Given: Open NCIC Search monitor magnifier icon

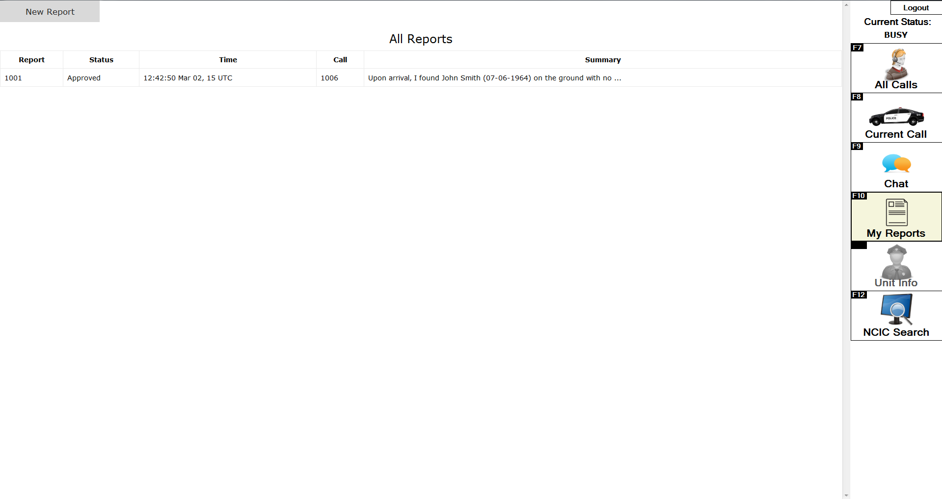Looking at the screenshot, I should pos(896,309).
